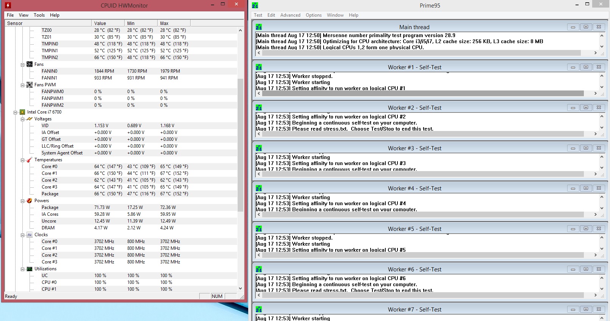Collapse the Temperatures tree node
This screenshot has height=321, width=610.
(x=22, y=160)
